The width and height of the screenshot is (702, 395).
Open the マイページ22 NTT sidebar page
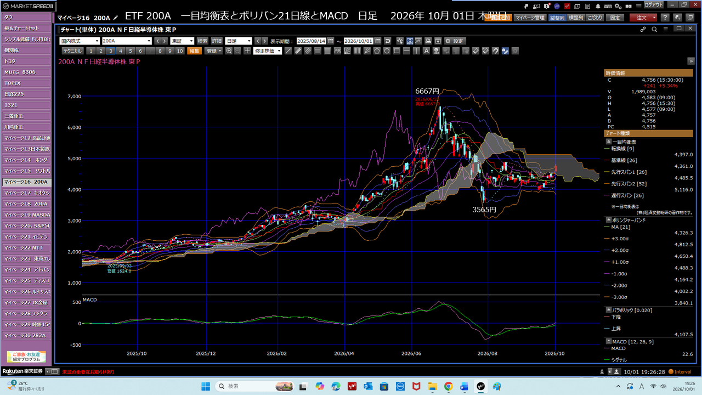(26, 247)
